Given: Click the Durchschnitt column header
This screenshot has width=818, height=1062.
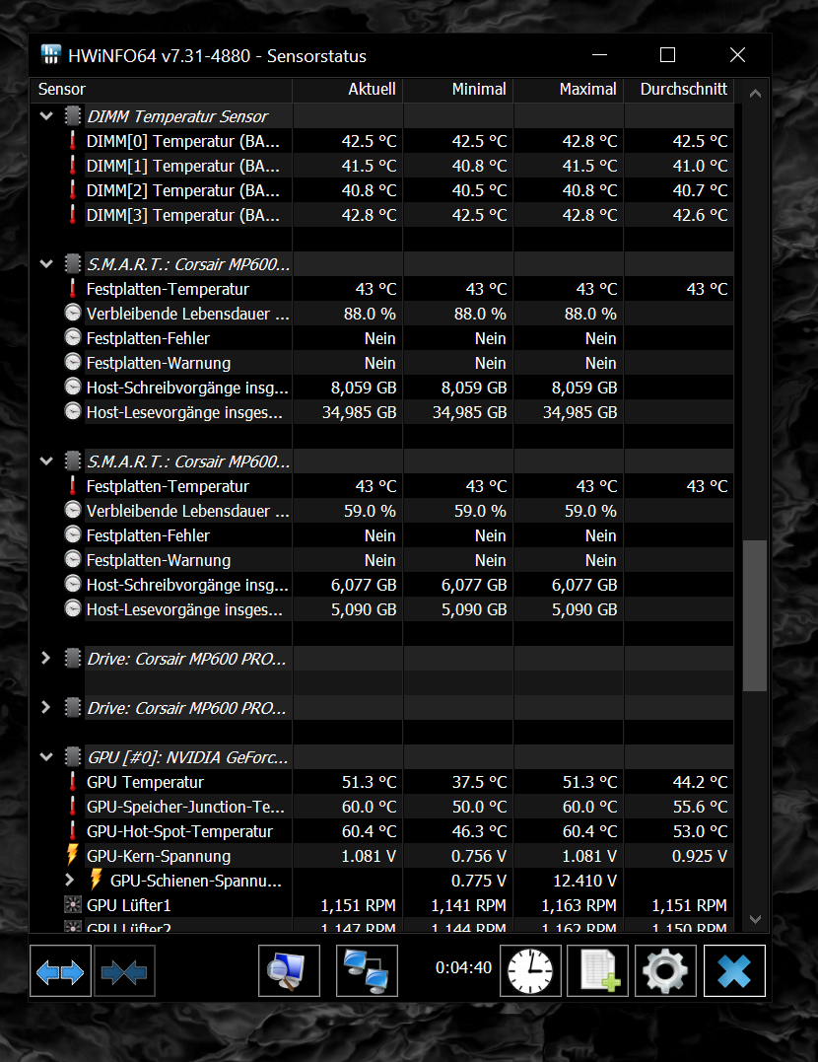Looking at the screenshot, I should pos(678,90).
